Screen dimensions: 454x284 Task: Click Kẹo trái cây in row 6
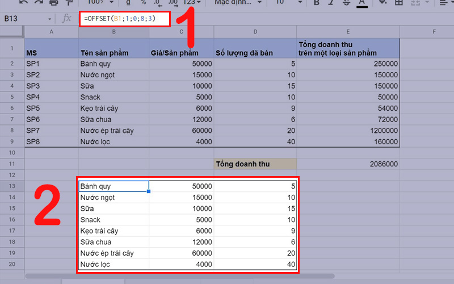(114, 108)
